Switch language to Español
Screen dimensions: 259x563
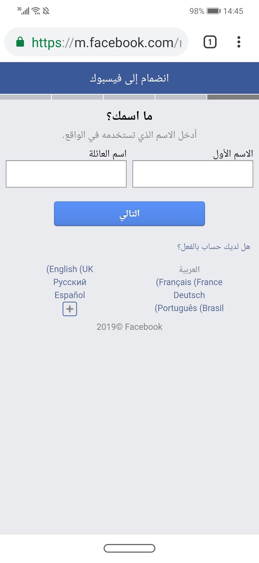[70, 295]
